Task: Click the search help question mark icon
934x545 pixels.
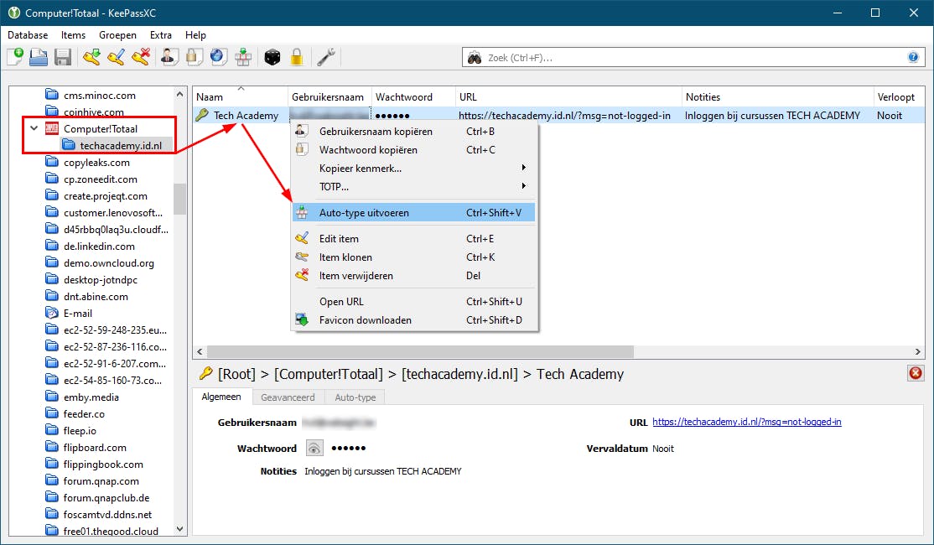Action: (912, 57)
